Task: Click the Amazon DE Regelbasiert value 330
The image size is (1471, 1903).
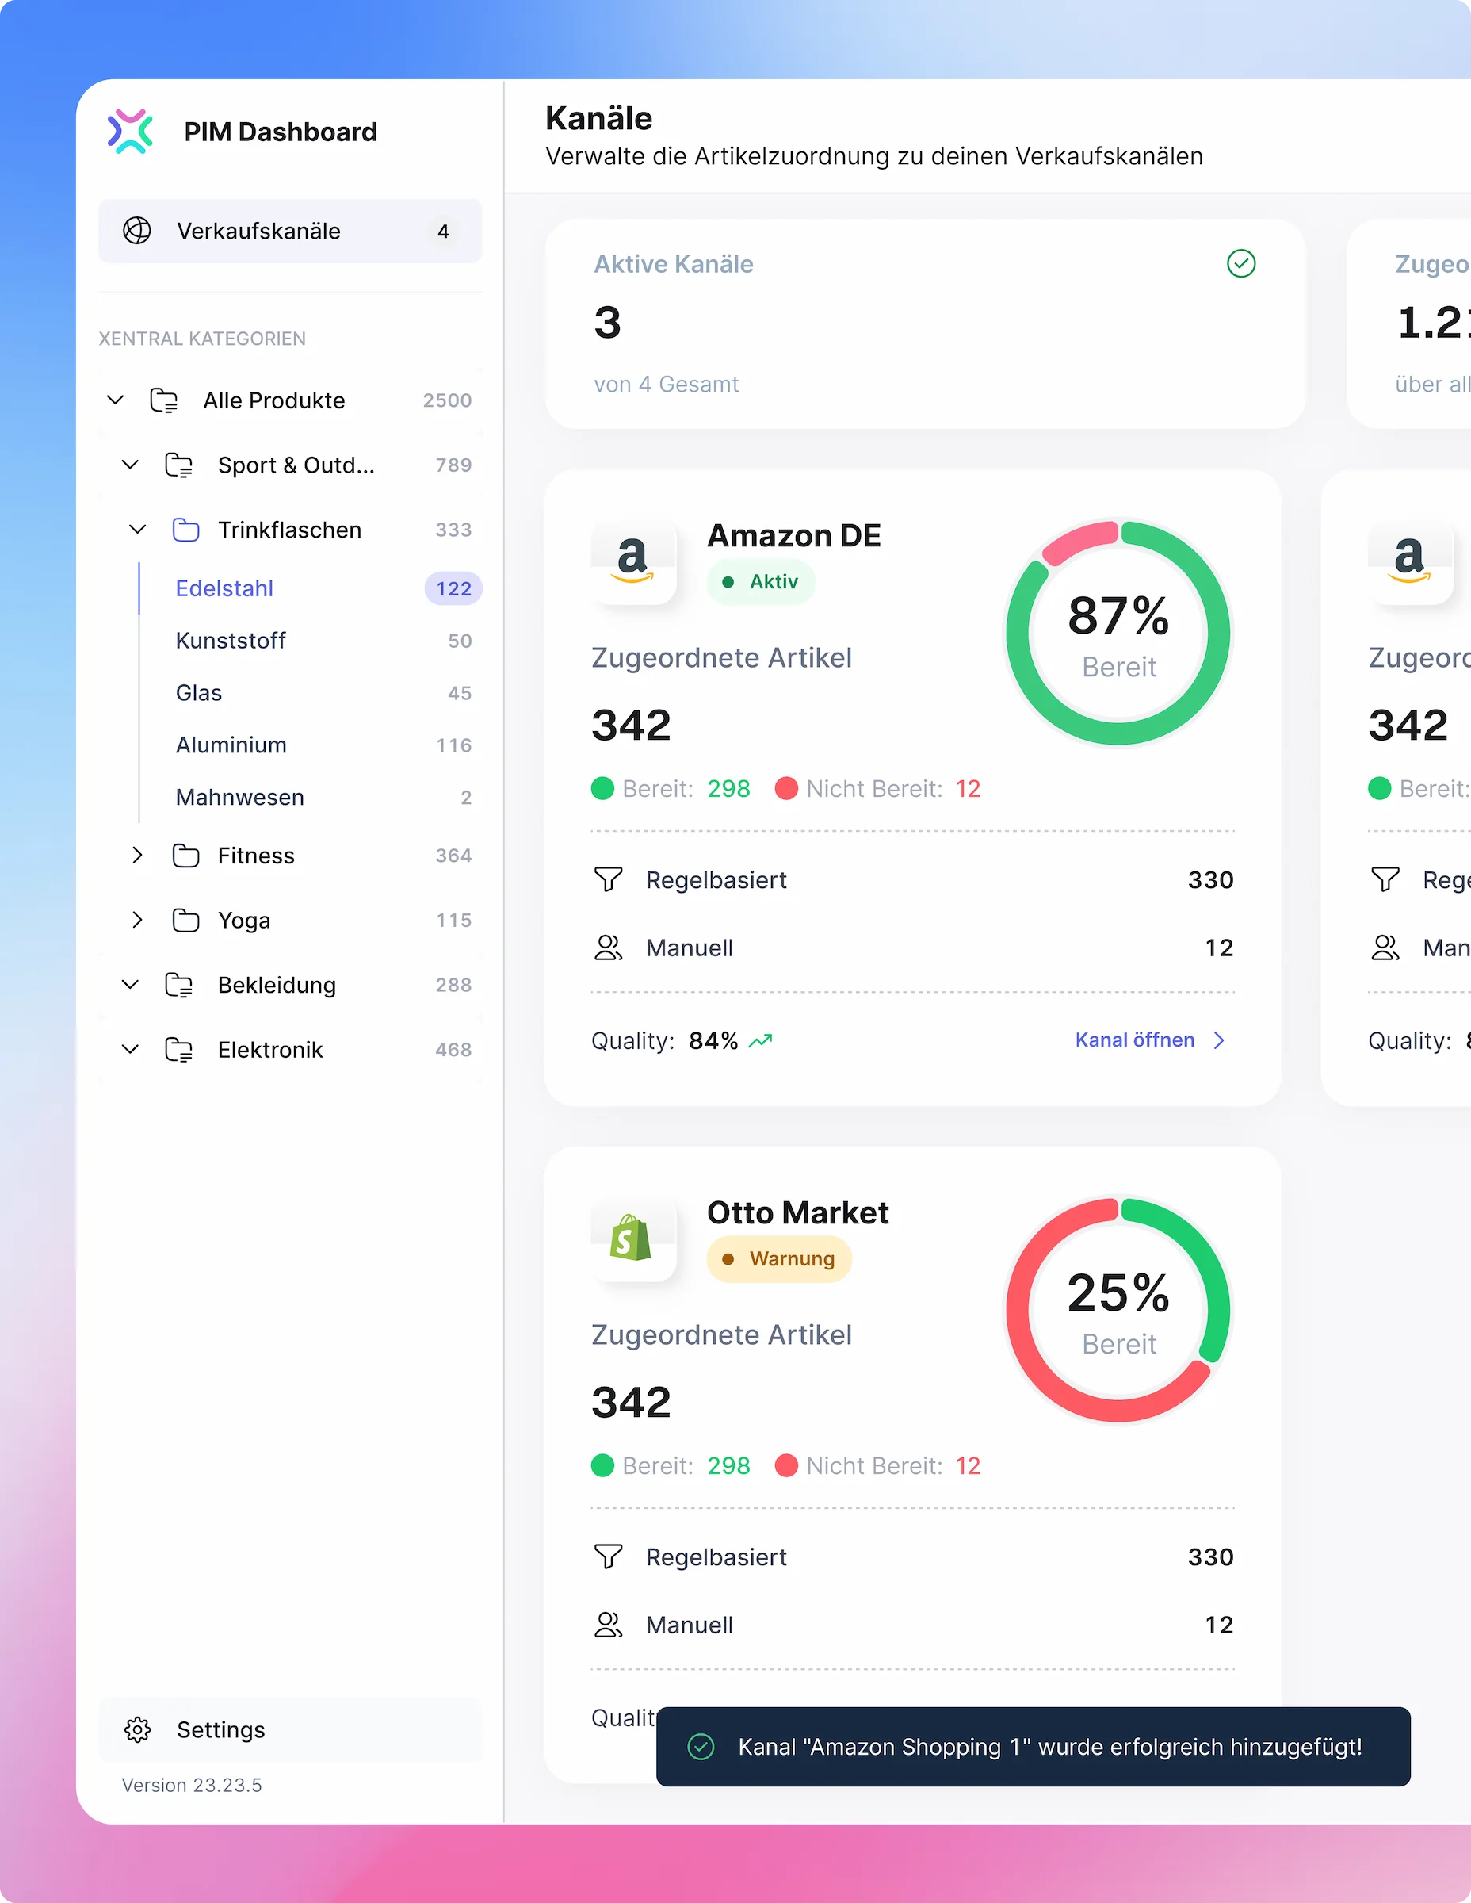Action: pyautogui.click(x=1210, y=879)
